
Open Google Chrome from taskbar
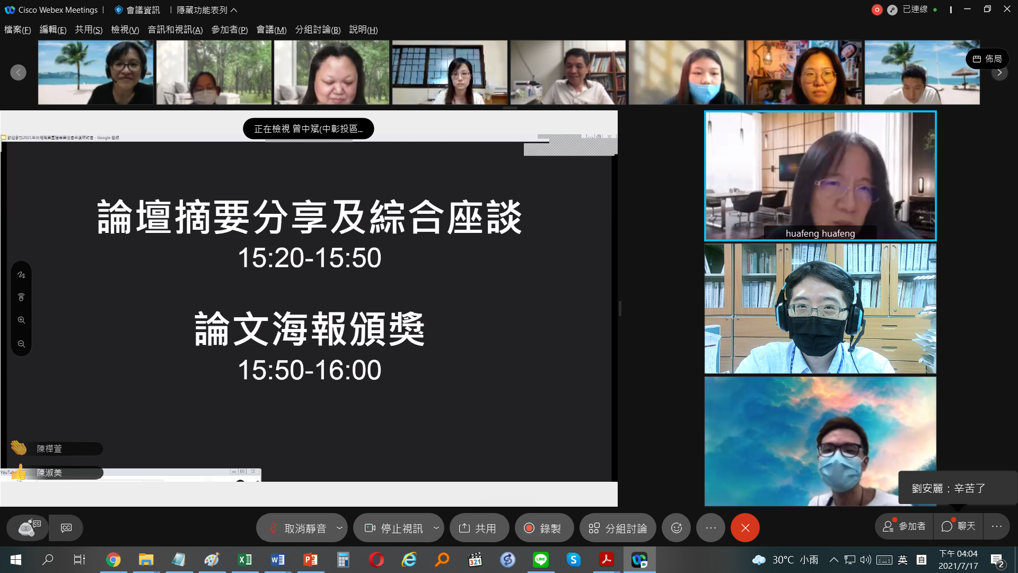[113, 560]
